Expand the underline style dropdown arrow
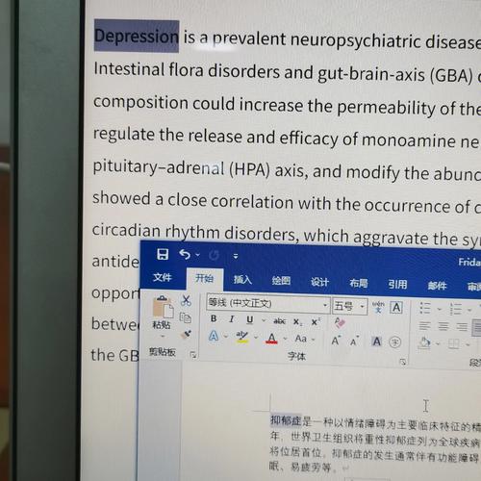 [x=264, y=320]
